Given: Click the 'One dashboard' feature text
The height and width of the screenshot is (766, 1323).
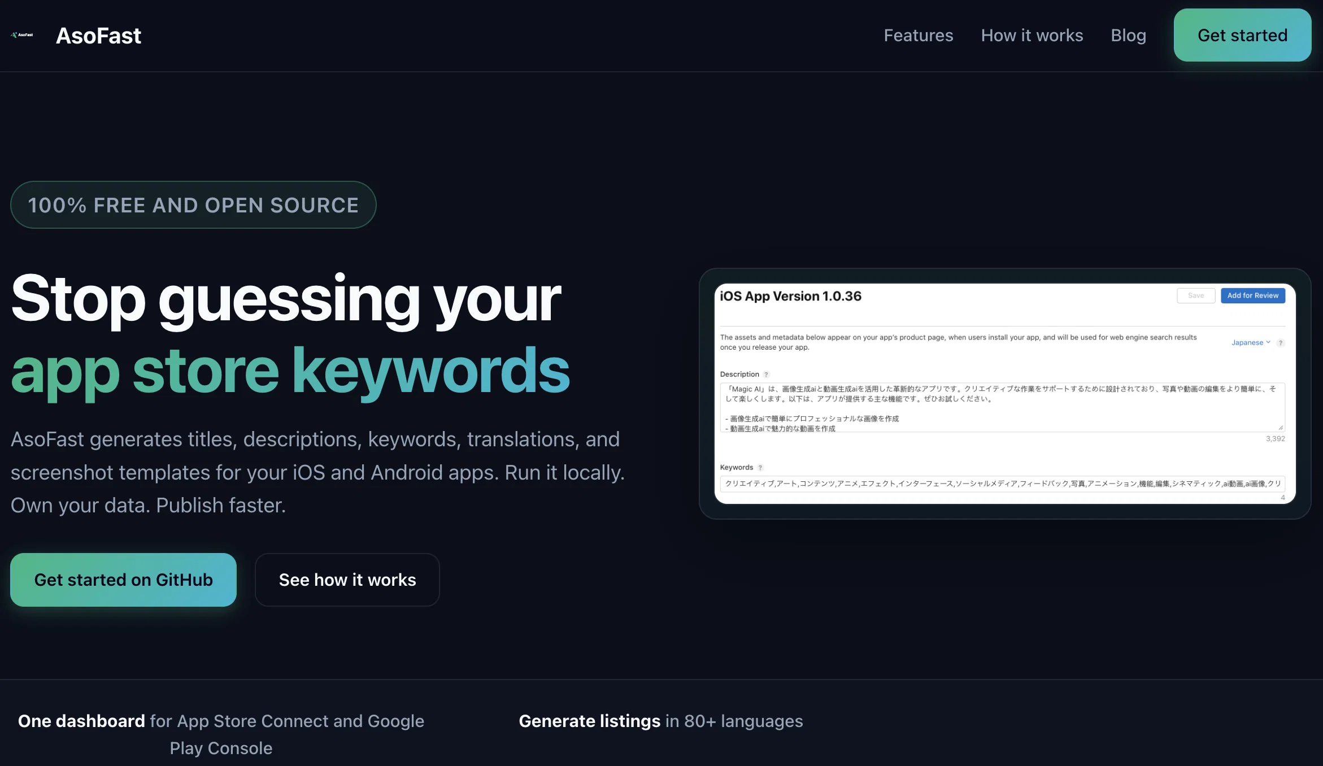Looking at the screenshot, I should 221,734.
